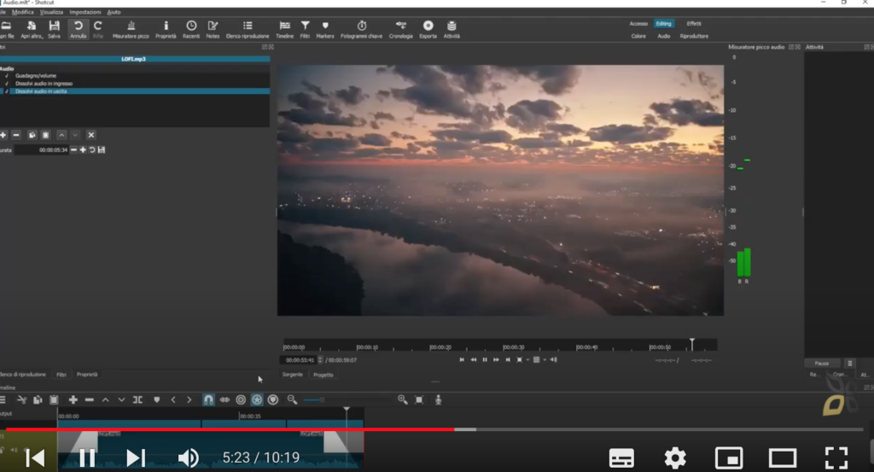Open the Attività jobs toolbar icon
The height and width of the screenshot is (472, 874).
(452, 30)
